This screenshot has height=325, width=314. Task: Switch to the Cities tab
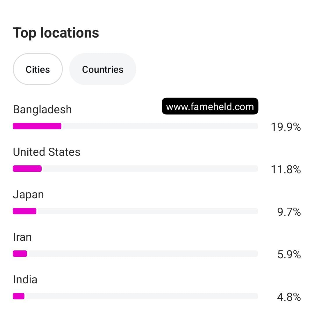click(x=38, y=69)
